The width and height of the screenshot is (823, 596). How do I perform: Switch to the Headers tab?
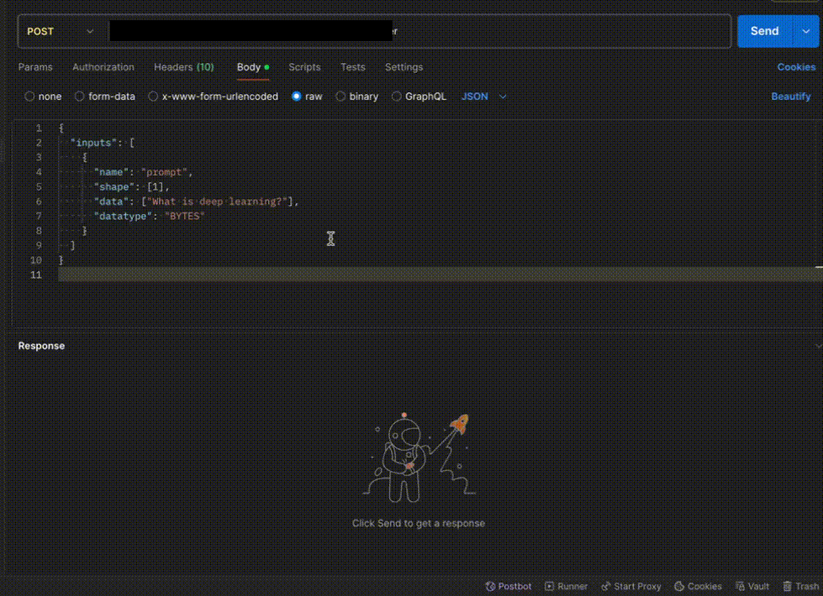click(x=183, y=67)
